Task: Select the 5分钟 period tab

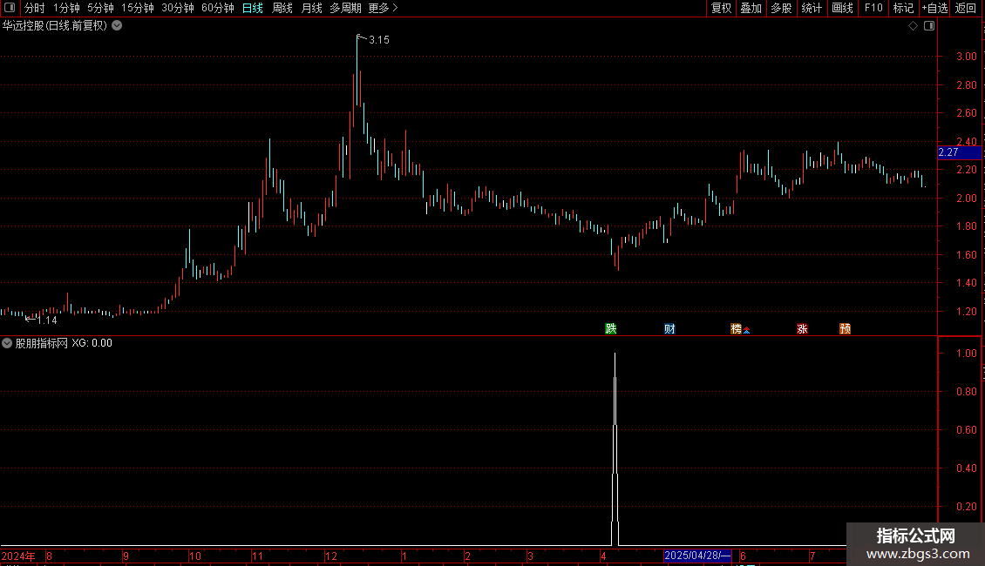Action: pyautogui.click(x=100, y=8)
